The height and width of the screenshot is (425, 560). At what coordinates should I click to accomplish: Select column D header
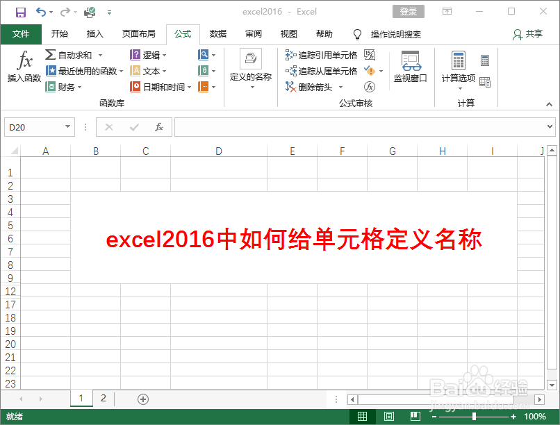pyautogui.click(x=219, y=151)
